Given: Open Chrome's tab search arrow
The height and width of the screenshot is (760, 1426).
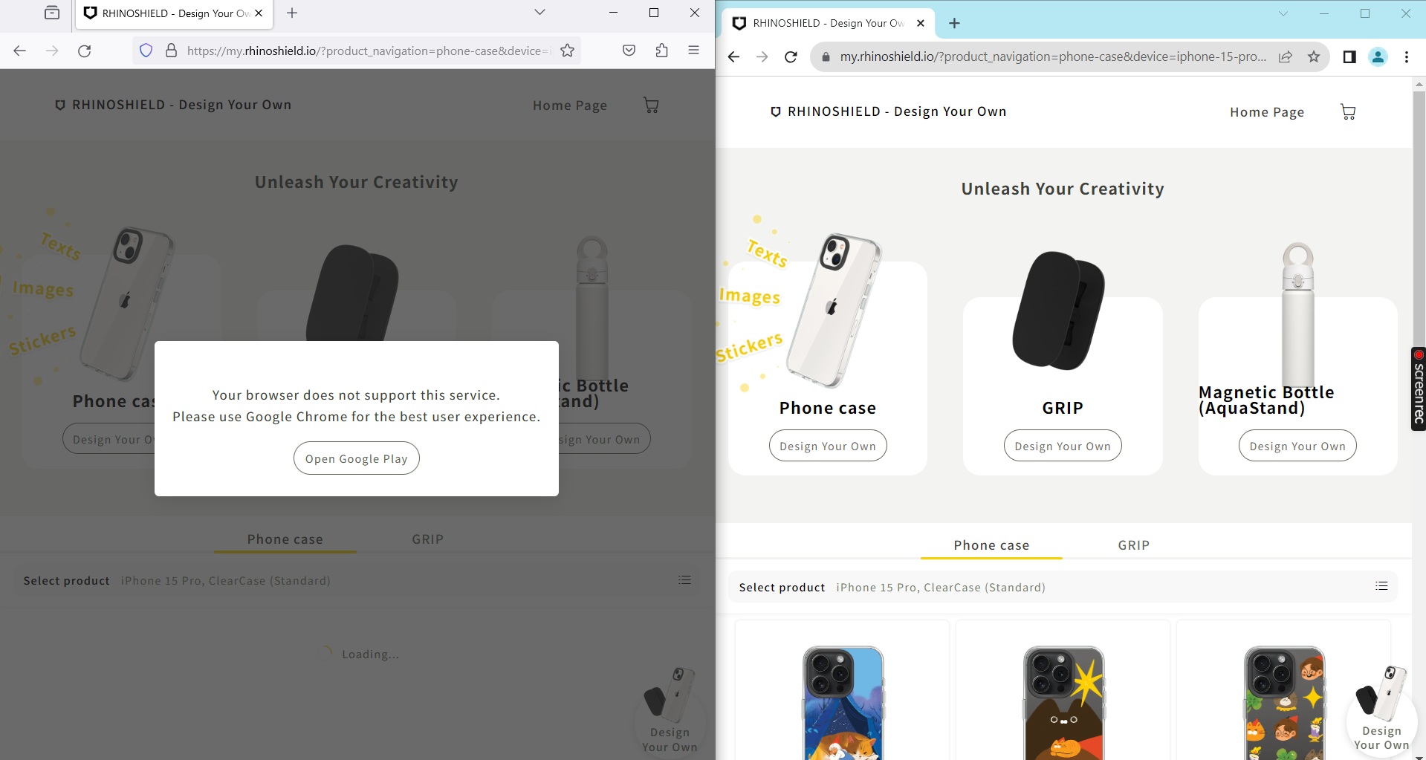Looking at the screenshot, I should (x=1283, y=13).
